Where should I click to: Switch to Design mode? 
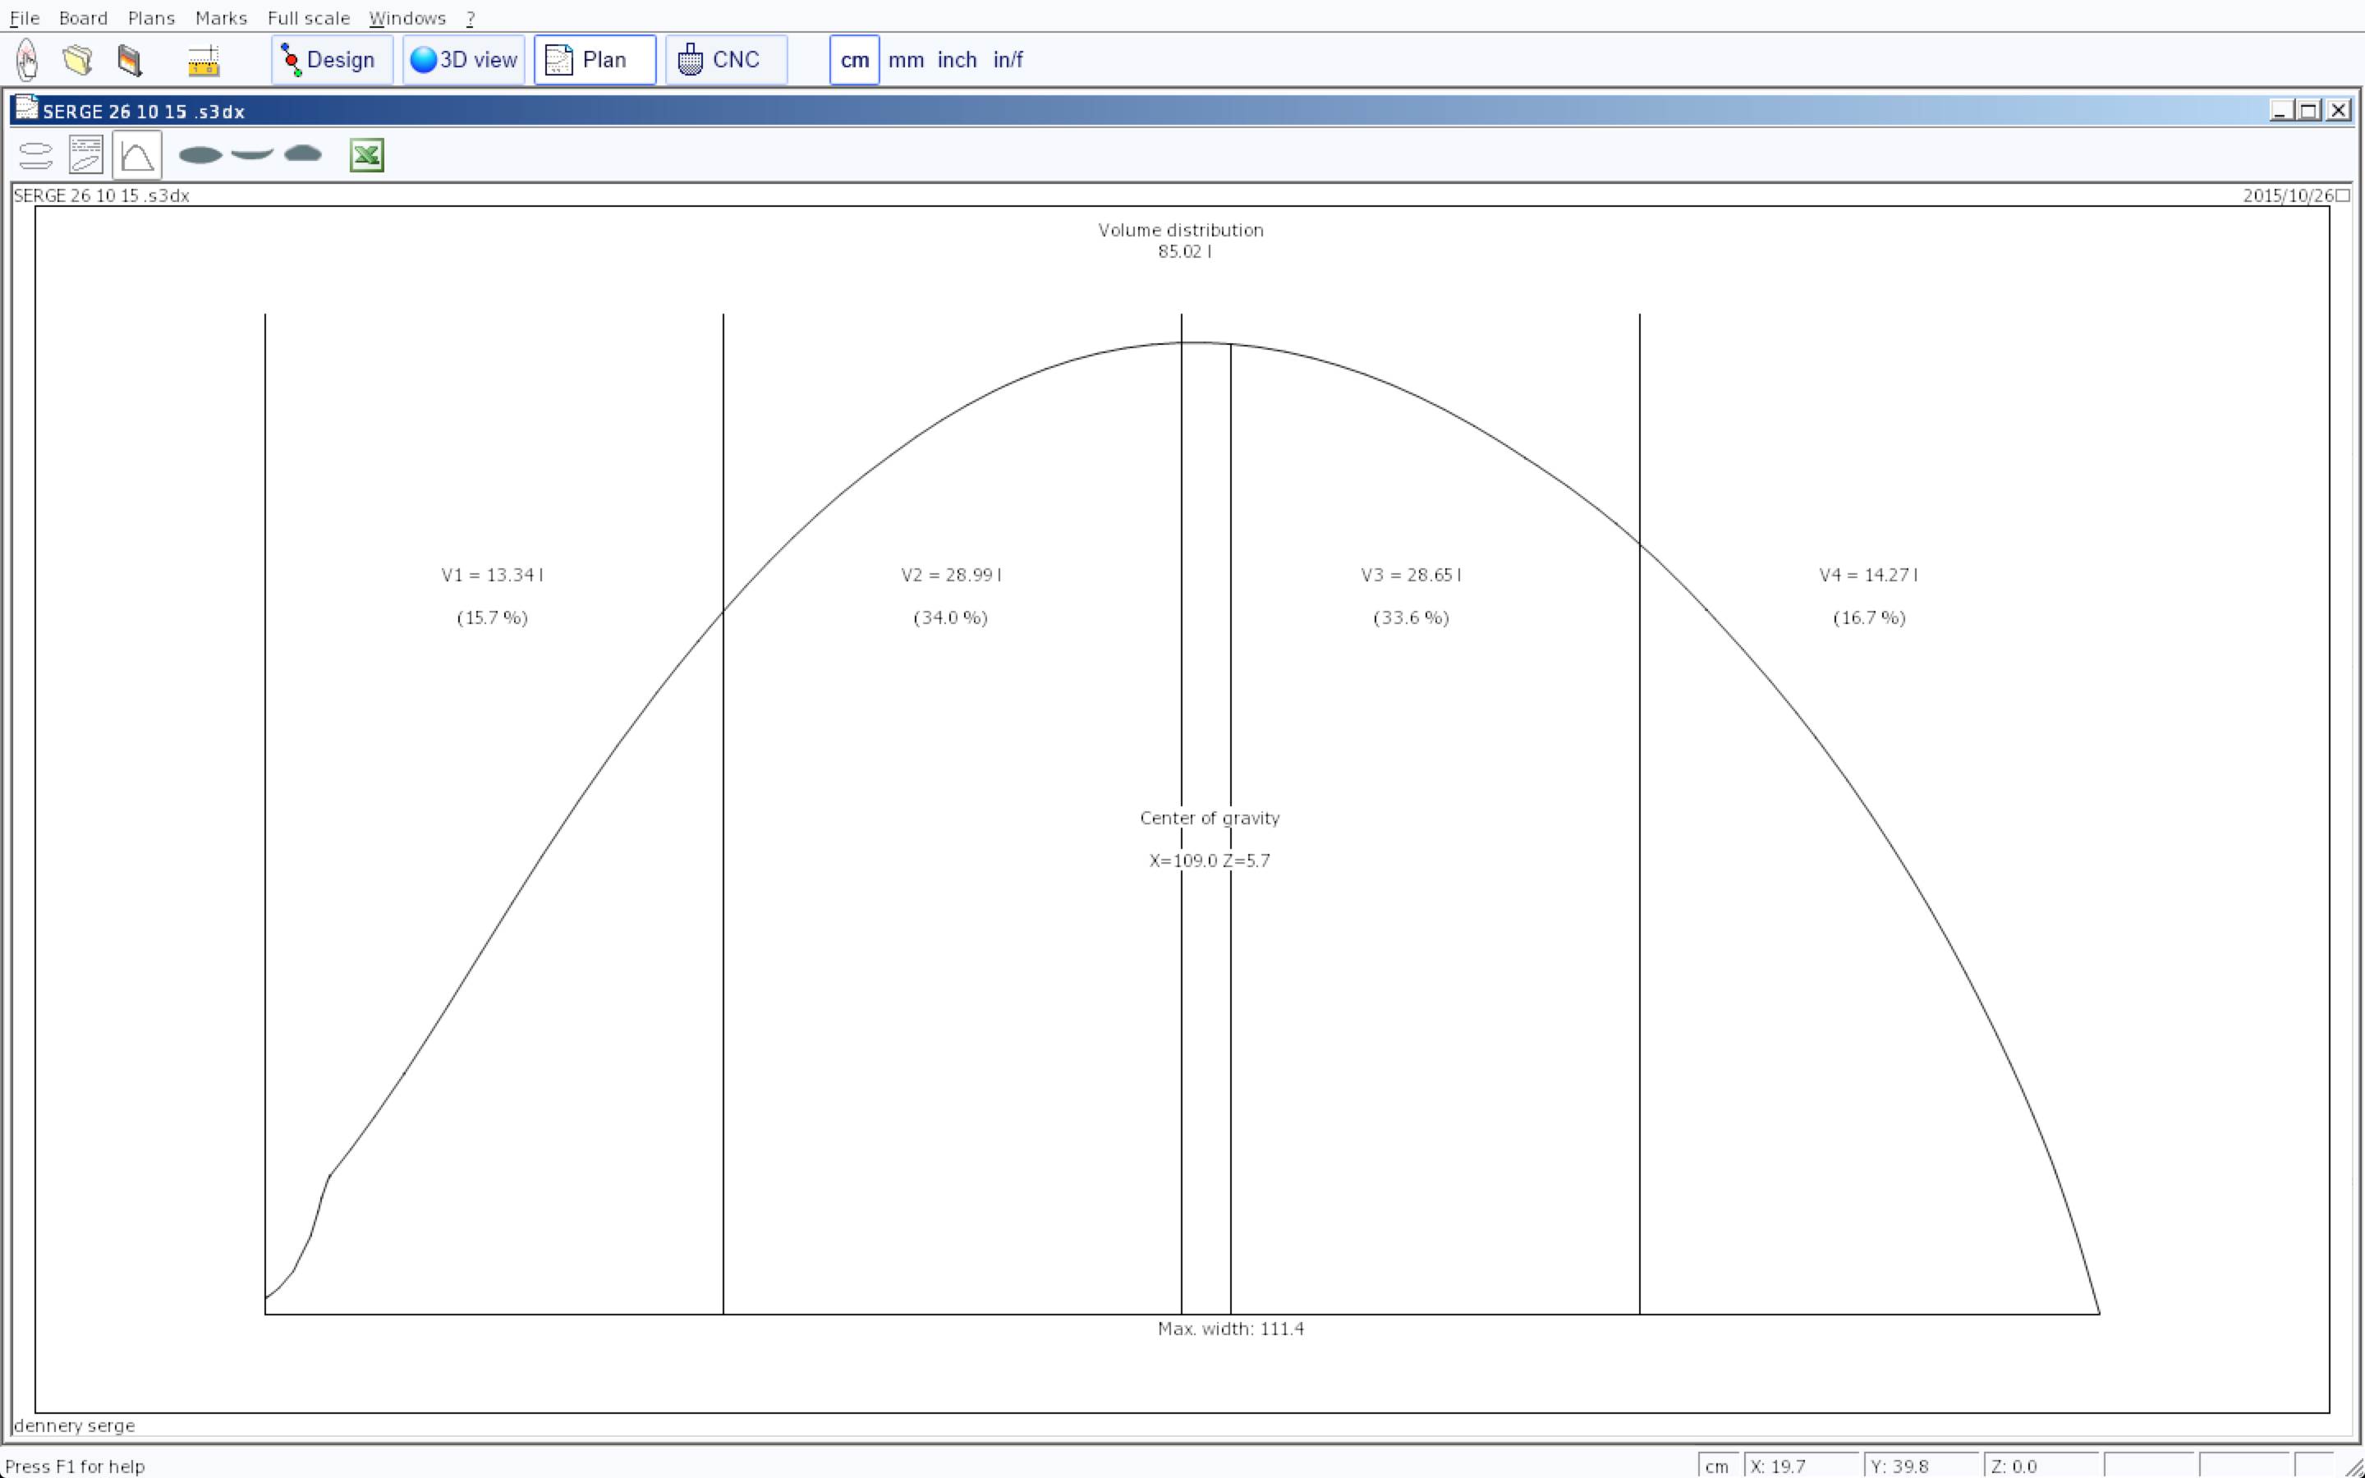(x=331, y=60)
